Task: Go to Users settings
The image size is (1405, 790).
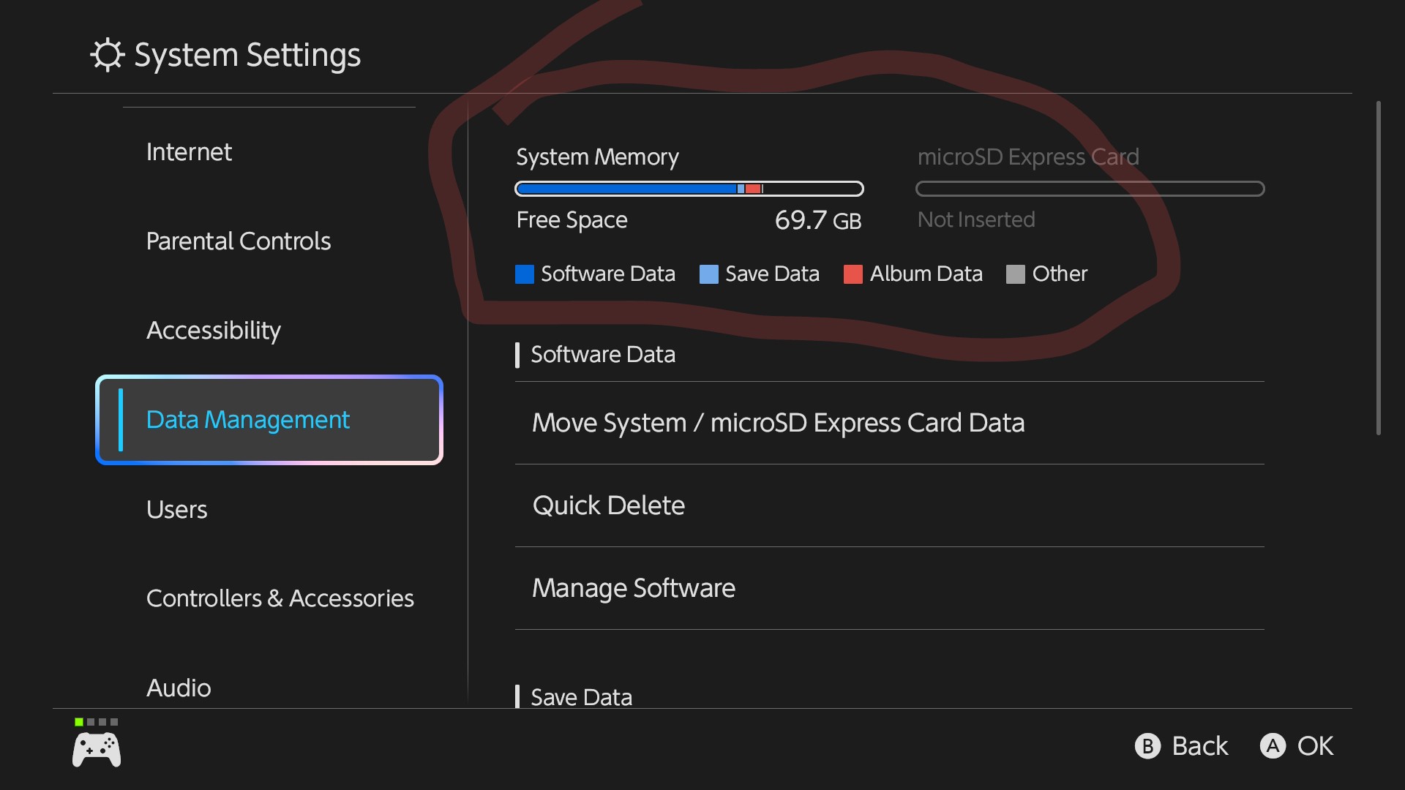Action: pos(177,510)
